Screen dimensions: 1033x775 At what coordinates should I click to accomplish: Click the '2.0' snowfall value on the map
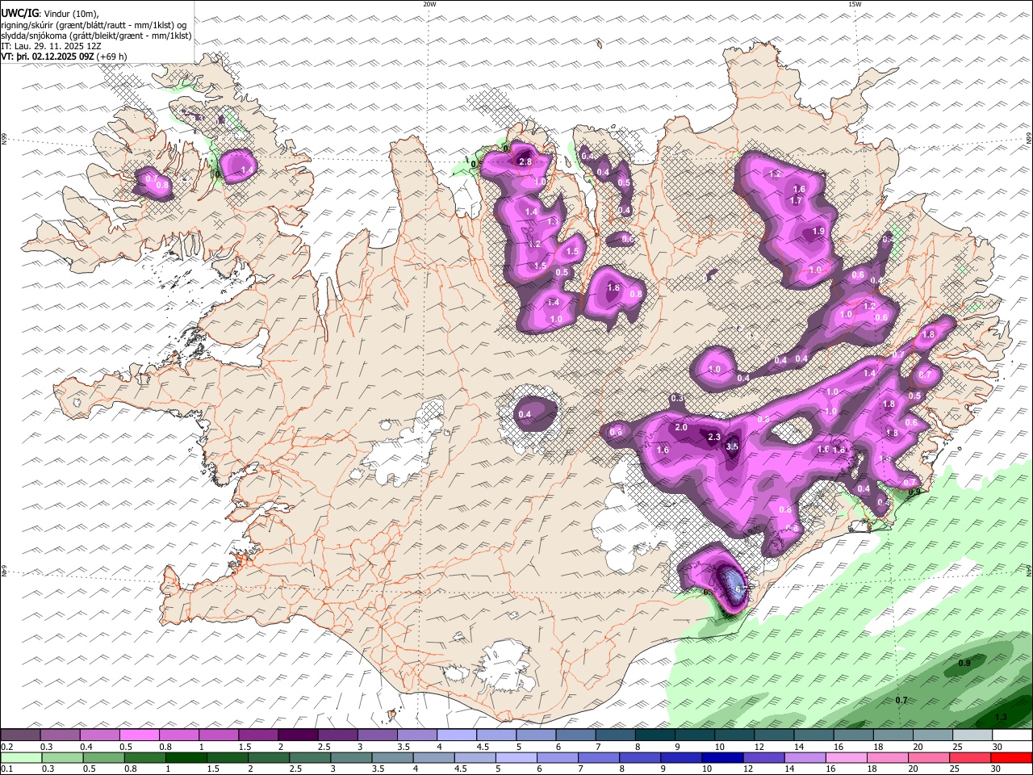(x=681, y=428)
